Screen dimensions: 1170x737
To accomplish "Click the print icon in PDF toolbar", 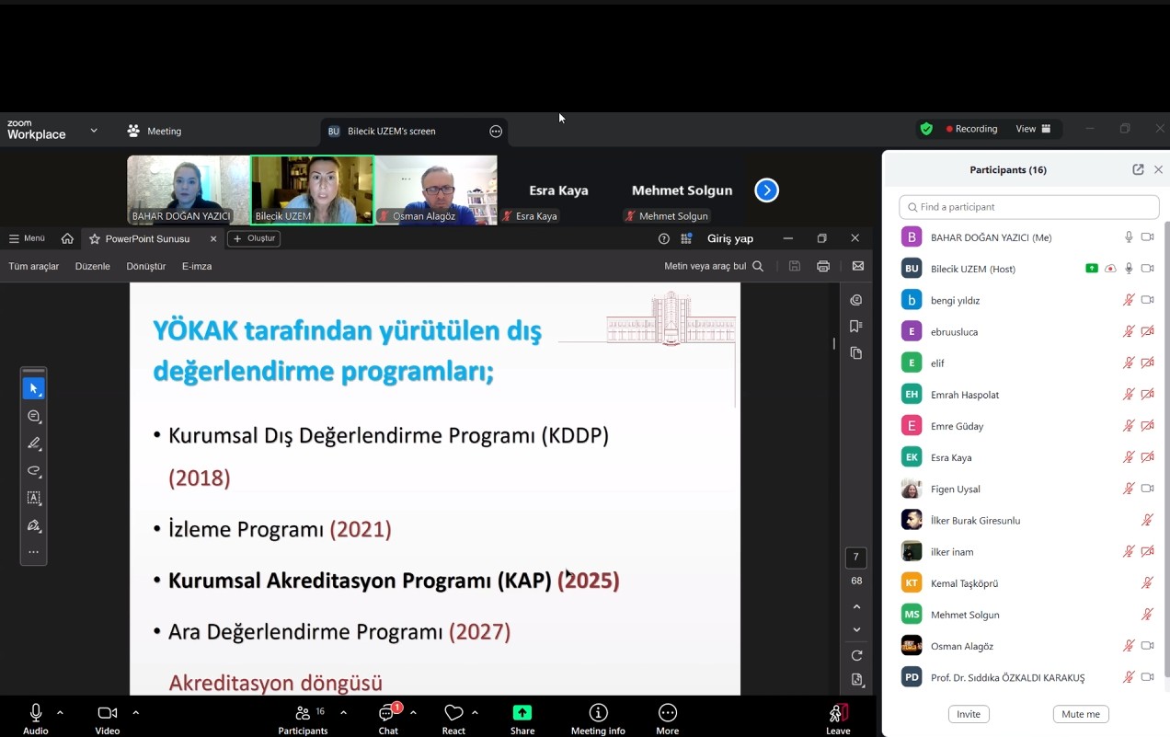I will [823, 266].
